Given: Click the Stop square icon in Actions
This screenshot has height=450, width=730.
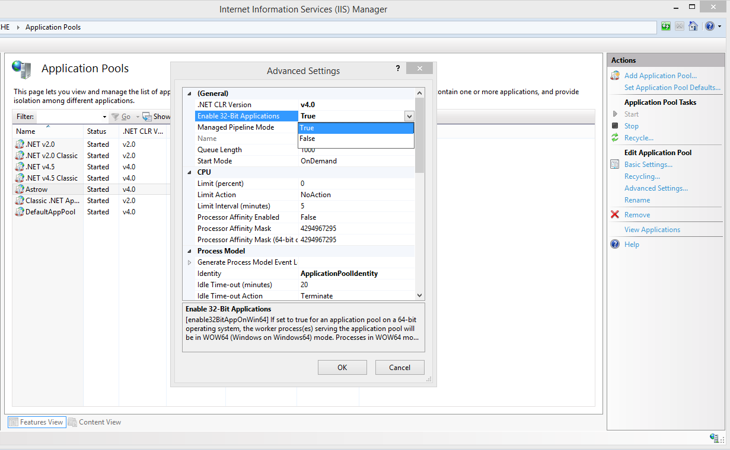Looking at the screenshot, I should pyautogui.click(x=615, y=126).
